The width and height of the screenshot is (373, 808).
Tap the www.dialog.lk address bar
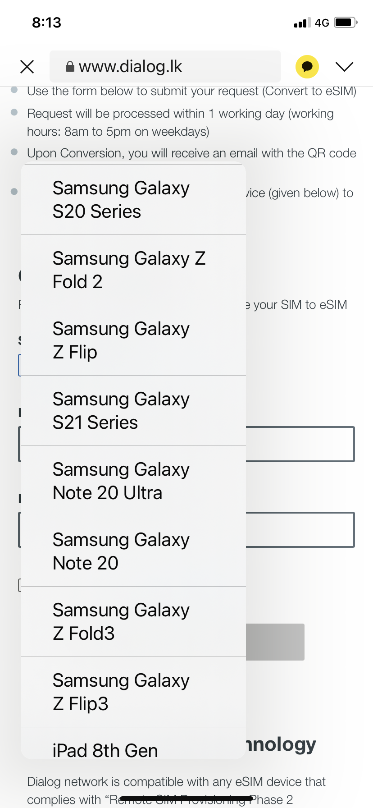[x=165, y=67]
